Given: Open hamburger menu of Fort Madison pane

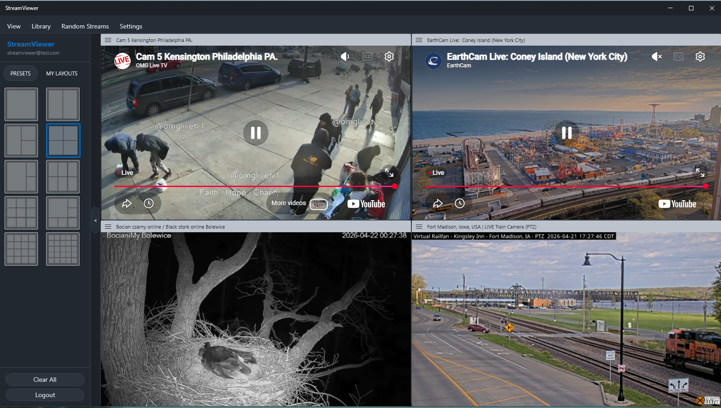Looking at the screenshot, I should [x=419, y=227].
